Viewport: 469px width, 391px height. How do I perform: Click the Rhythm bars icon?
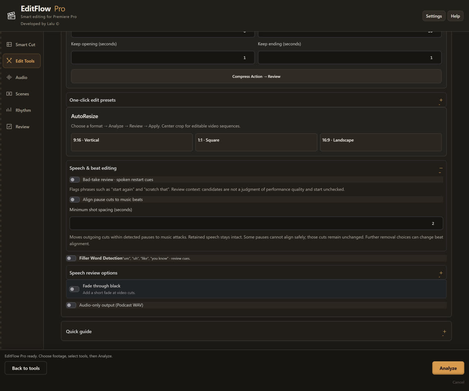click(9, 110)
